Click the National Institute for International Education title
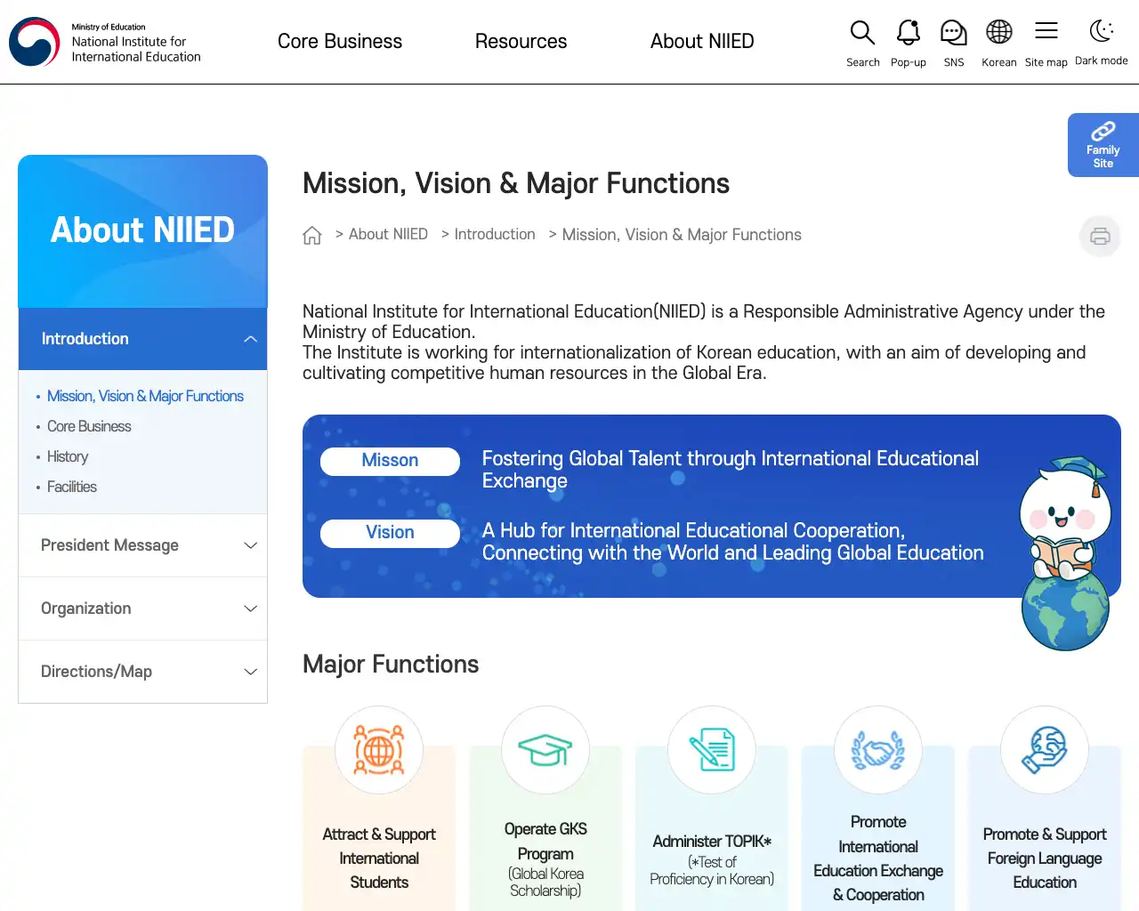Viewport: 1139px width, 911px height. (136, 49)
